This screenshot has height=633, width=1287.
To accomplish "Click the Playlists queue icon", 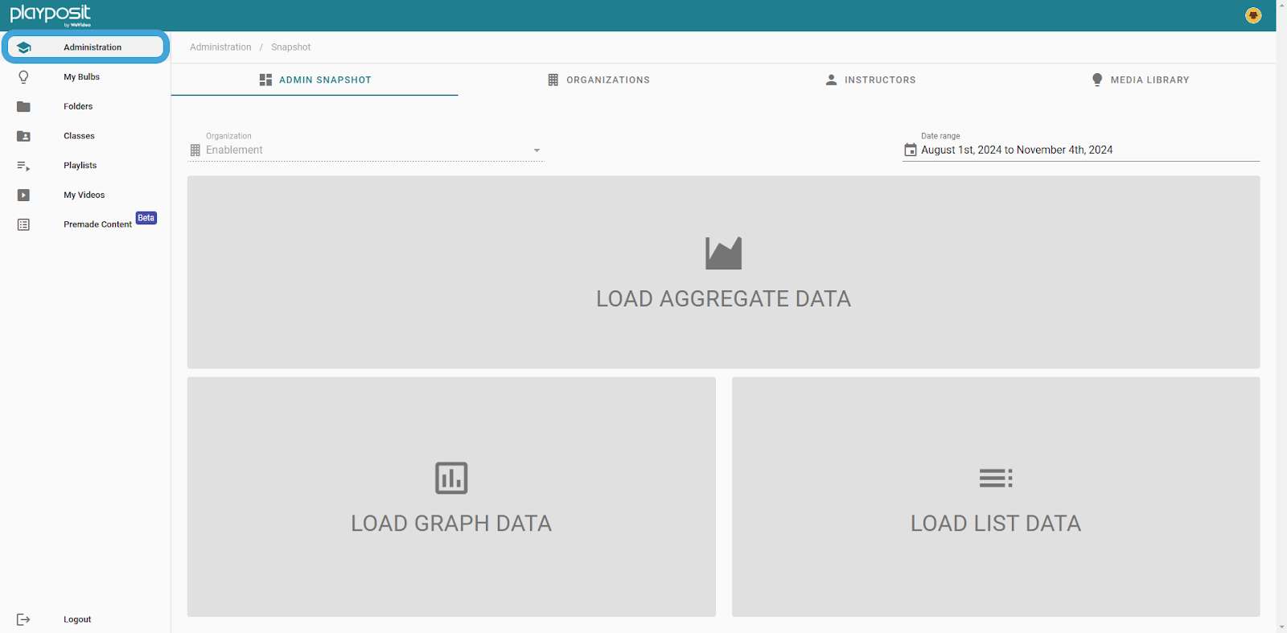I will click(23, 166).
